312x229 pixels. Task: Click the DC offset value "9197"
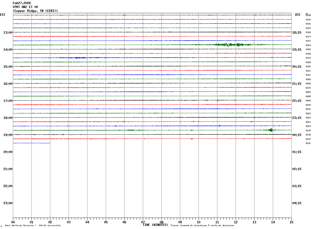coord(308,131)
